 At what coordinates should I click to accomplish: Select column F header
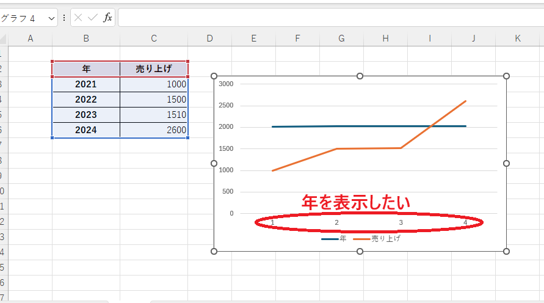pyautogui.click(x=297, y=38)
